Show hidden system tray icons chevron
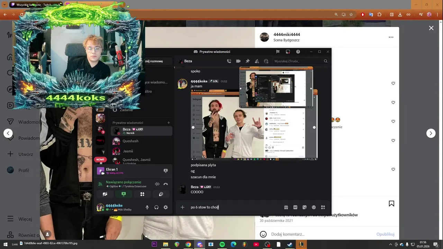This screenshot has height=249, width=443. pyautogui.click(x=391, y=244)
